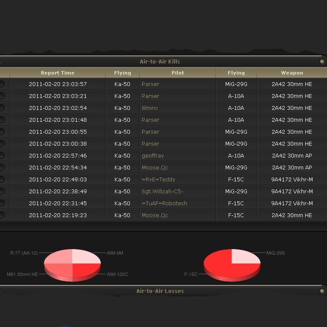Sort table by Report Time column
This screenshot has height=327, width=327.
(57, 73)
